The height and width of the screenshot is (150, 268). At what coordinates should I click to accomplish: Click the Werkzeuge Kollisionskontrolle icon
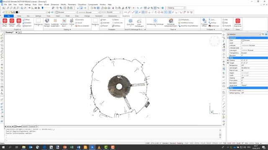[171, 21]
